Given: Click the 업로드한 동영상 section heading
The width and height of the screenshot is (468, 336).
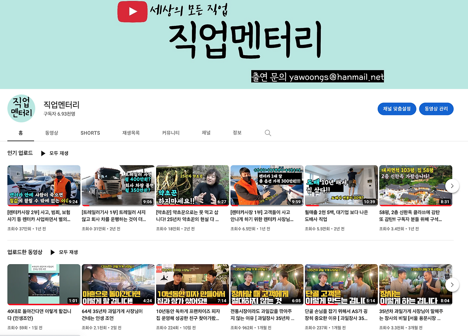Looking at the screenshot, I should (25, 252).
